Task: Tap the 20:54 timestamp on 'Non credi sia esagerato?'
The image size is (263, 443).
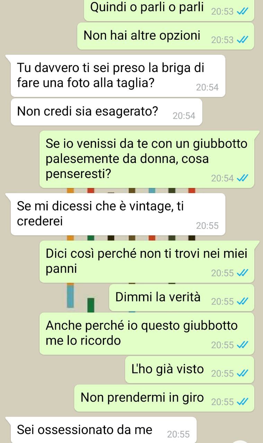Action: (x=184, y=116)
